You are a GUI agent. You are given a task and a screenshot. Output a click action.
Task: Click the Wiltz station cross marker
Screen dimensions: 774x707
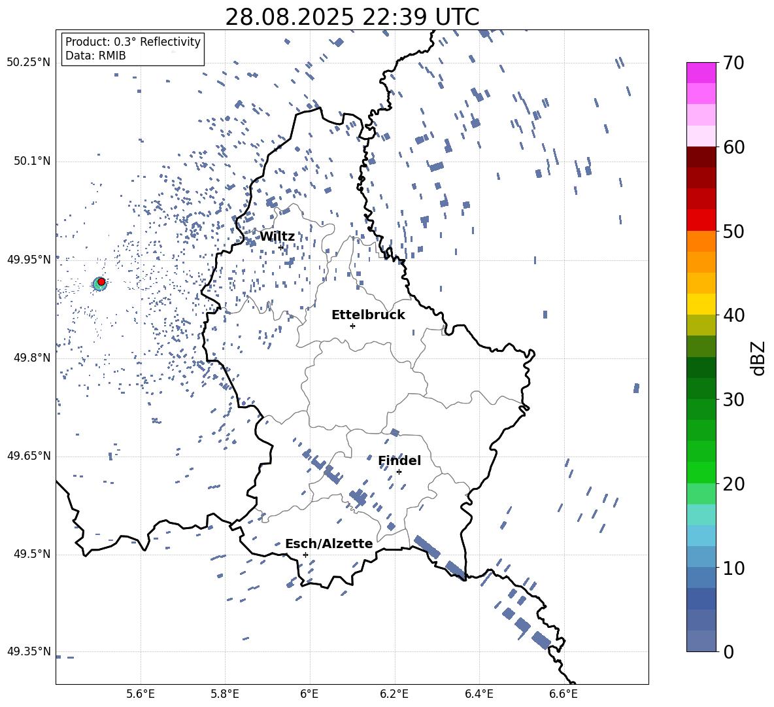coord(281,247)
